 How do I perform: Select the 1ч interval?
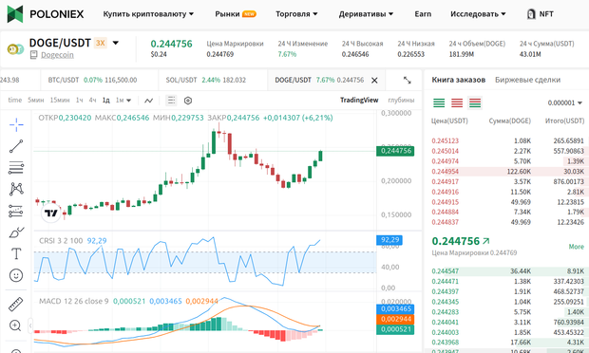click(79, 101)
